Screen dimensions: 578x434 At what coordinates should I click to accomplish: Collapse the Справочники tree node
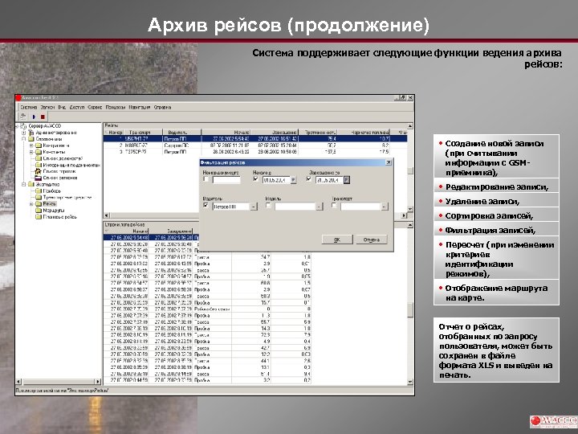tap(23, 139)
